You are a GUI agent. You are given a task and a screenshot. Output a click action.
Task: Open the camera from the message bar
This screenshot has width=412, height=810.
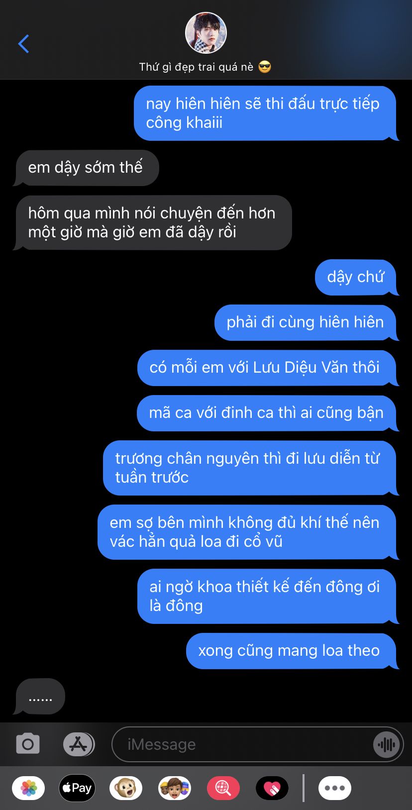pyautogui.click(x=28, y=744)
